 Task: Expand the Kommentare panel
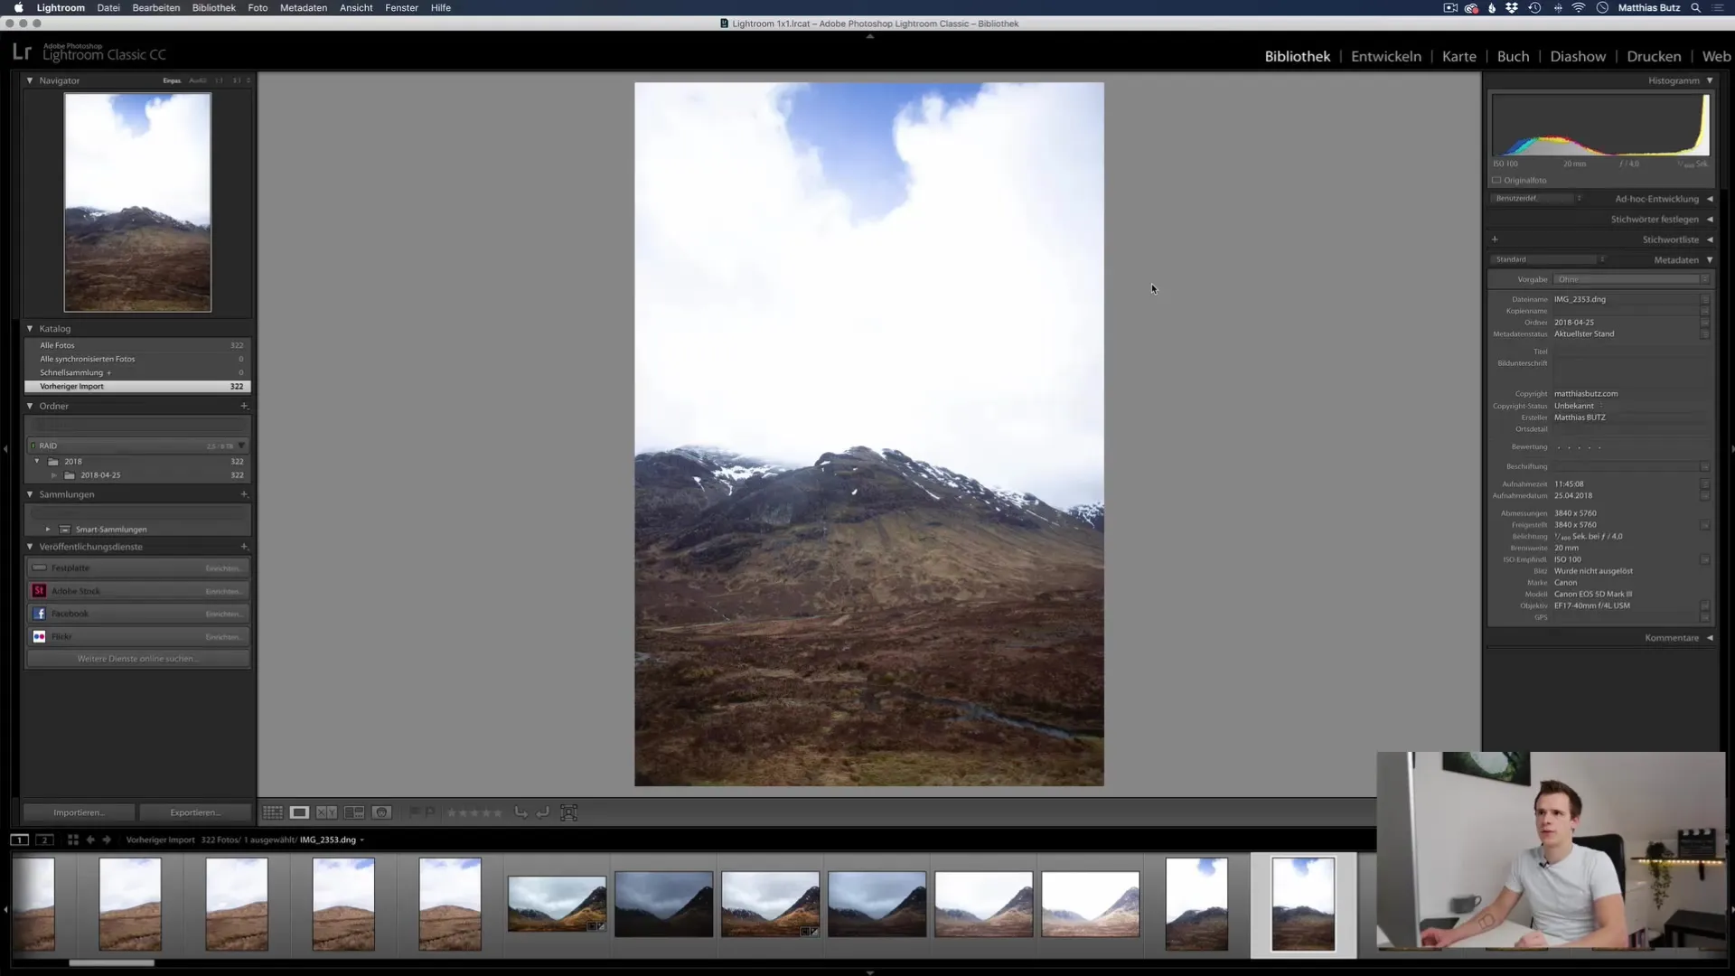pos(1710,638)
